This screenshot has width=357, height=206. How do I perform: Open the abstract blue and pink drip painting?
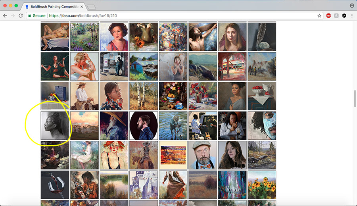coord(232,185)
